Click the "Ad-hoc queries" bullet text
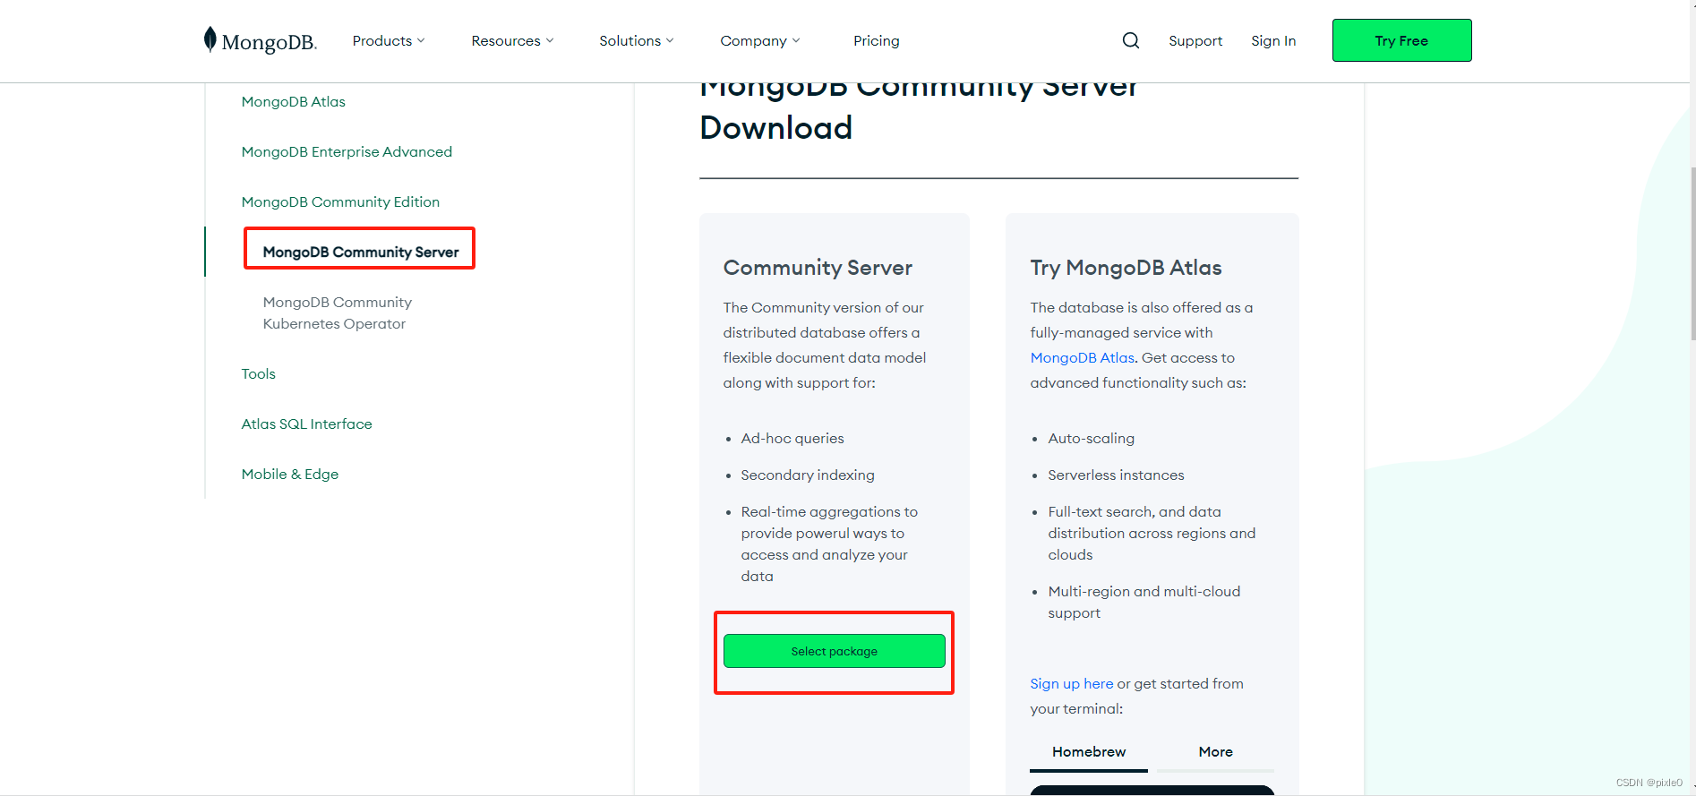Viewport: 1696px width, 796px height. point(792,438)
